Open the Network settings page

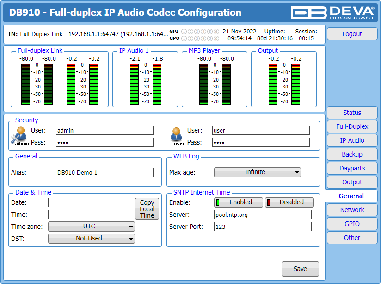click(x=352, y=210)
